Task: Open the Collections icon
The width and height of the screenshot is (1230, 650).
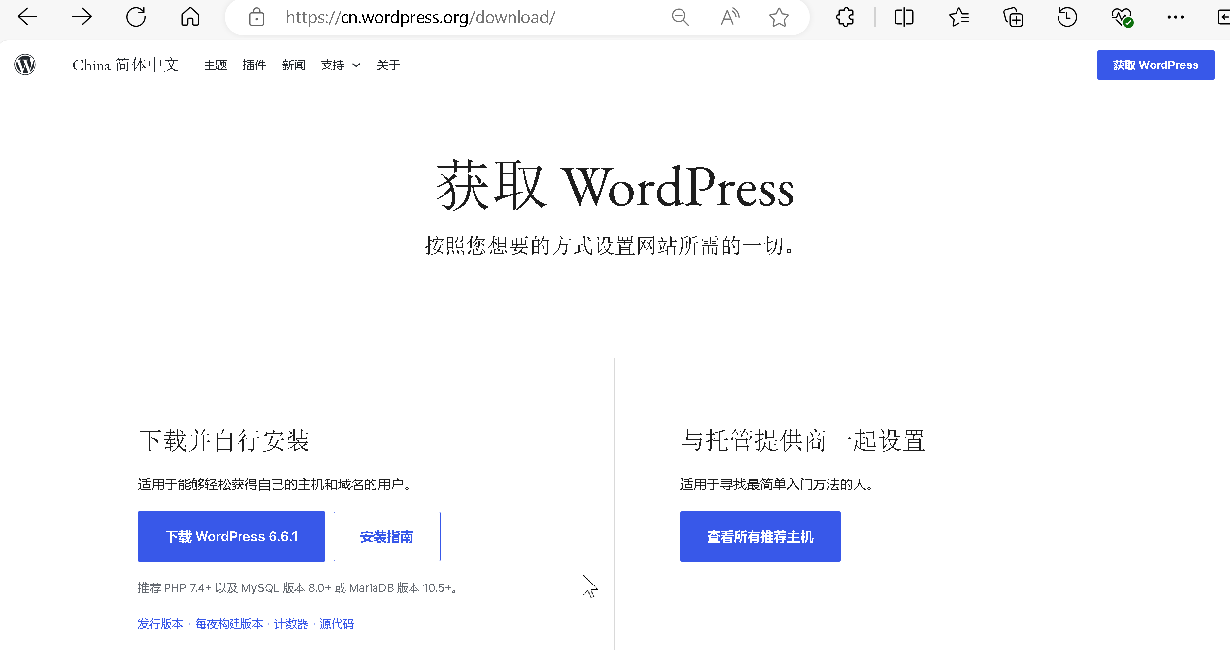Action: (1013, 18)
